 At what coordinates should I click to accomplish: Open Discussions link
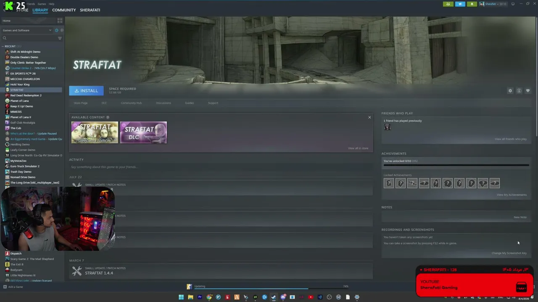[164, 103]
